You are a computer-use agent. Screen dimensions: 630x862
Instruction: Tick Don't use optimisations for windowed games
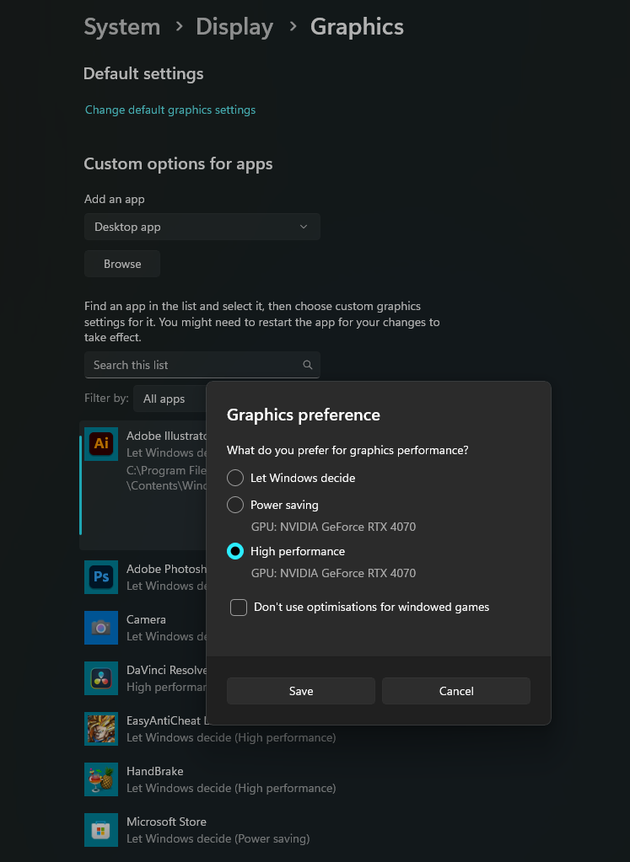coord(238,608)
